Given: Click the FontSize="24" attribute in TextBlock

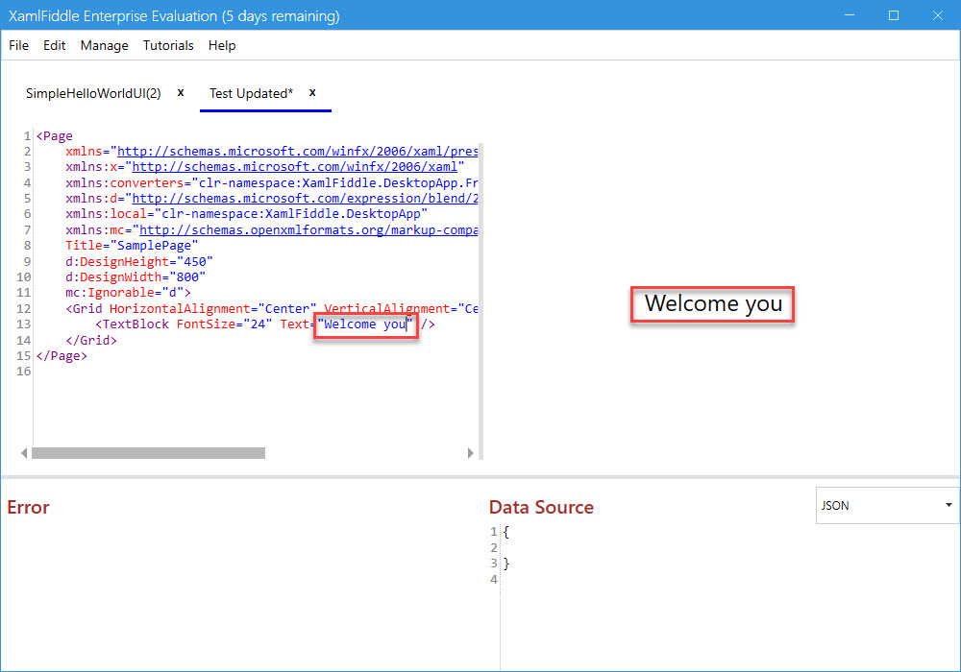Looking at the screenshot, I should pyautogui.click(x=224, y=324).
